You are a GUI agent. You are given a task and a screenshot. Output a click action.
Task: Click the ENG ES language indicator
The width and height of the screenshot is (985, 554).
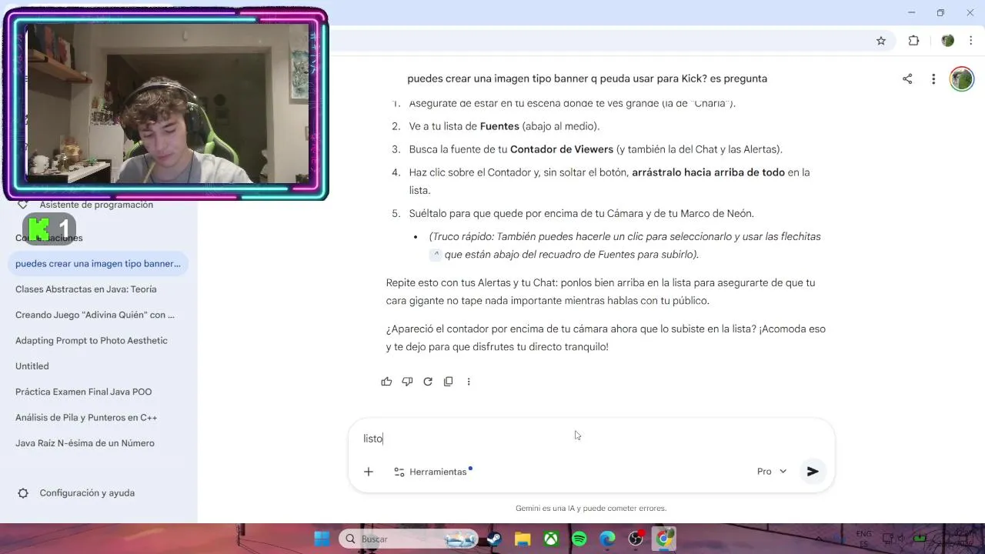863,539
